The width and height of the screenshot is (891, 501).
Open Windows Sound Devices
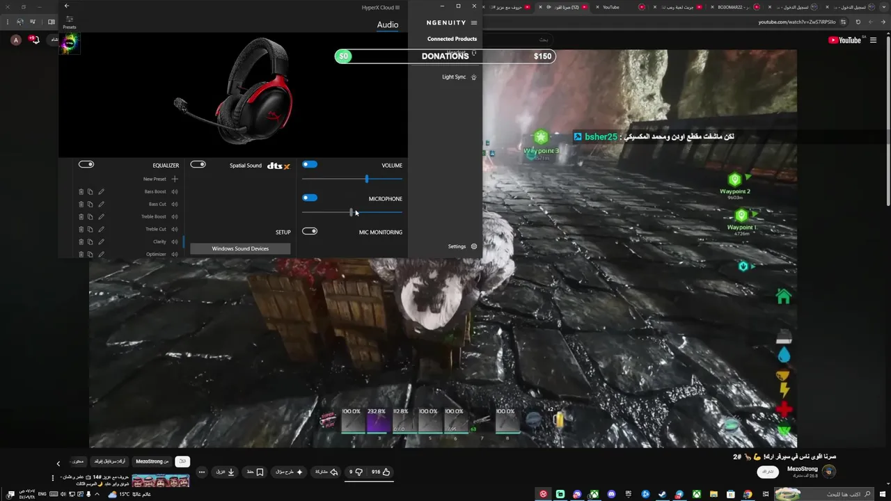[240, 248]
